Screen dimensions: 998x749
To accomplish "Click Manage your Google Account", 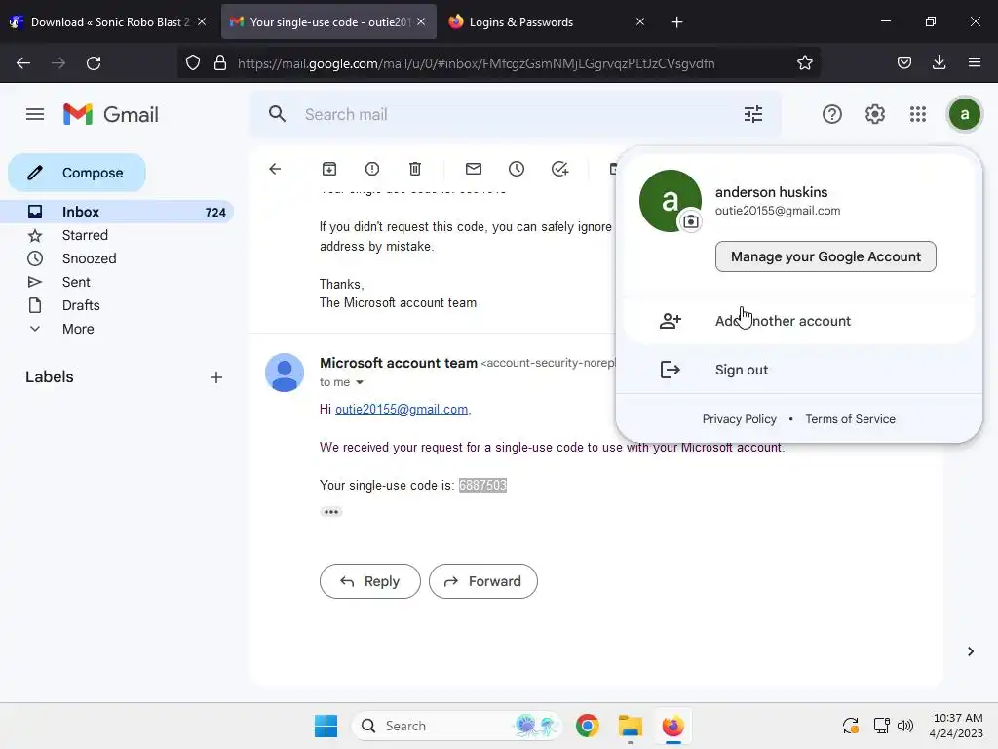I will 825,256.
